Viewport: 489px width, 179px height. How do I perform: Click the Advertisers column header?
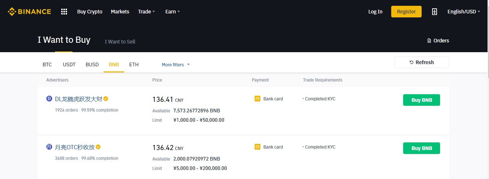click(57, 80)
